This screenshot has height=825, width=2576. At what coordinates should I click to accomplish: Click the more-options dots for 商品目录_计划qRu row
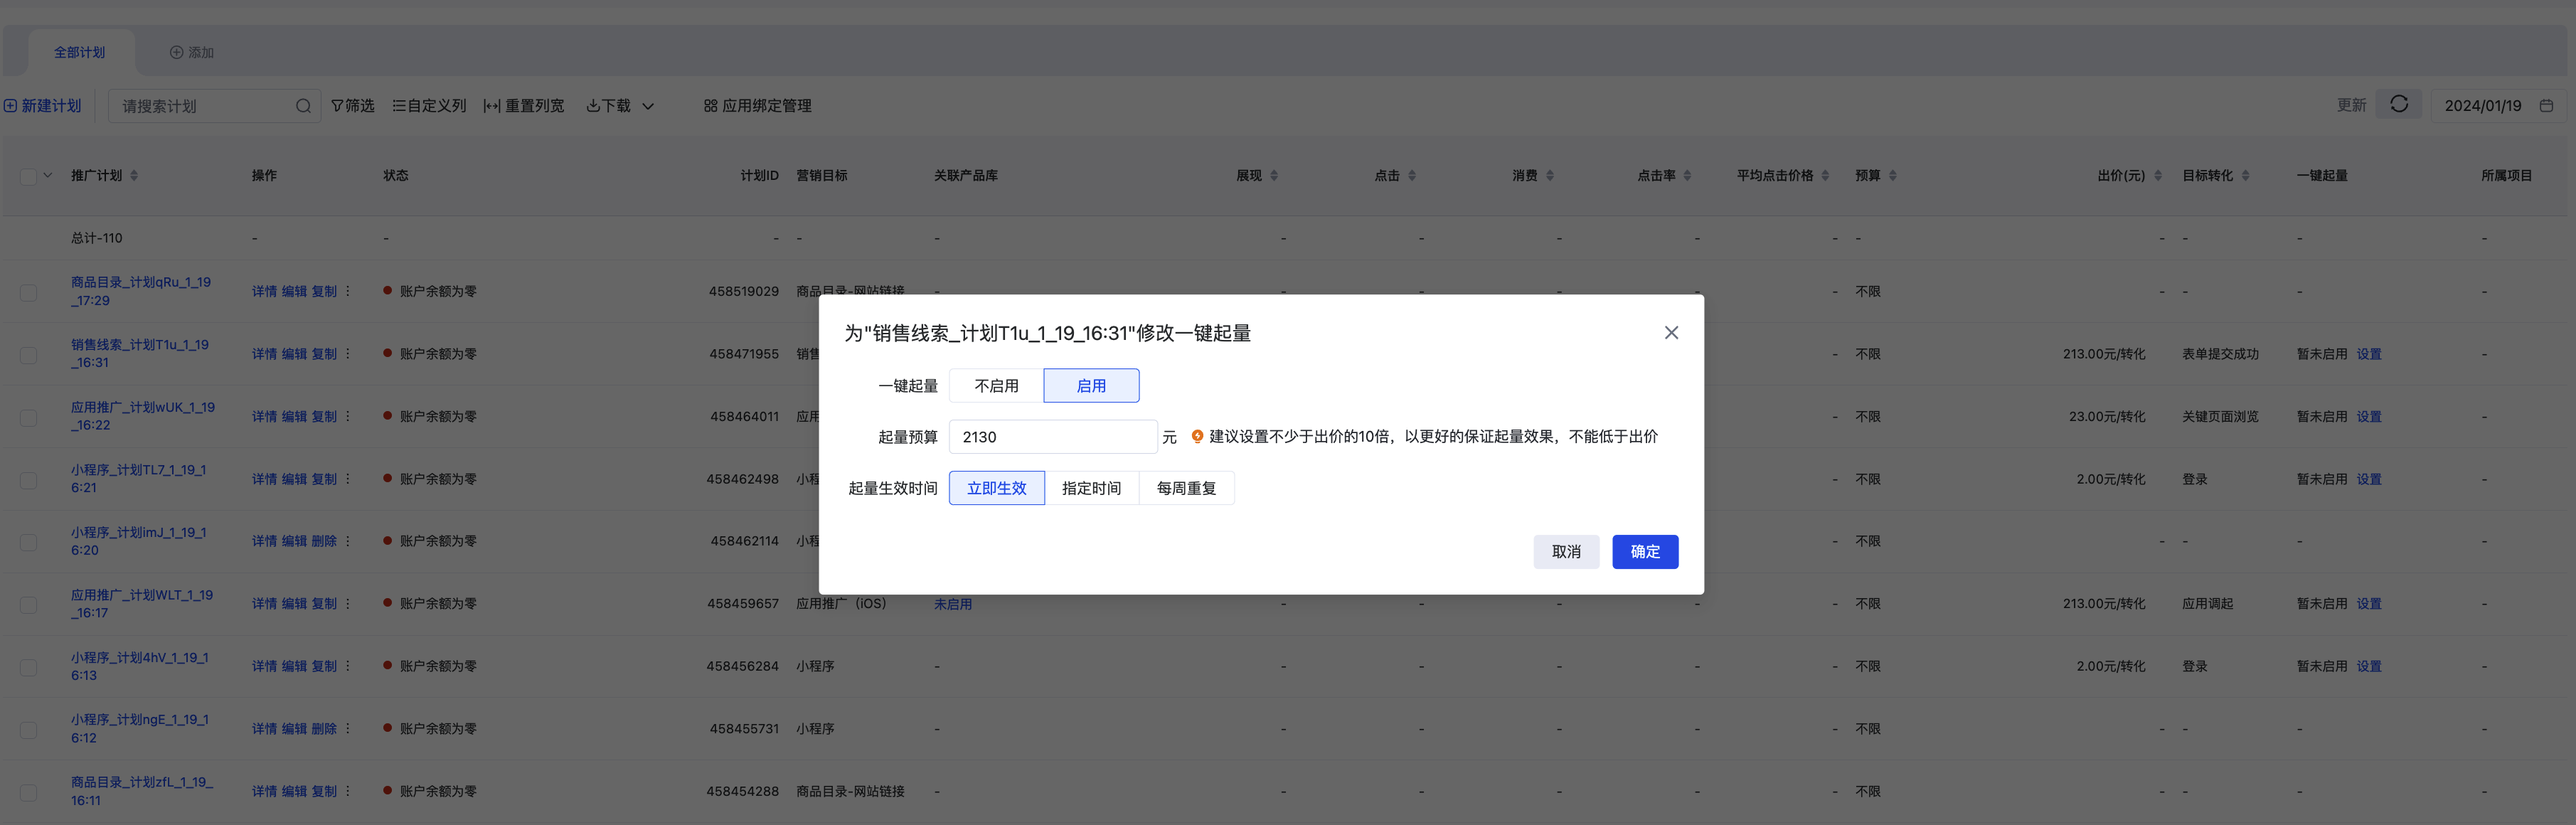coord(348,291)
